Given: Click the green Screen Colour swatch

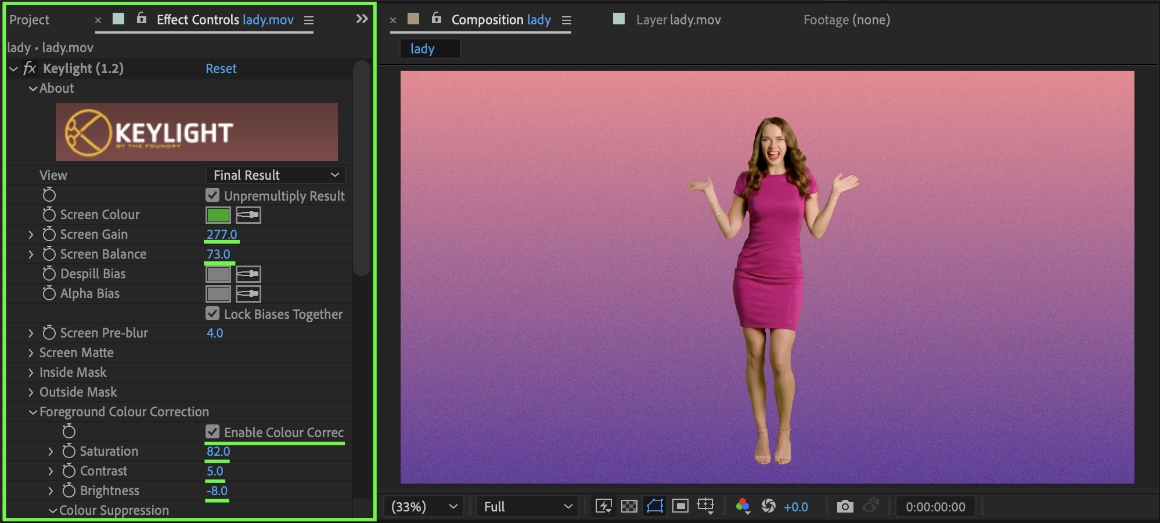Looking at the screenshot, I should 218,215.
